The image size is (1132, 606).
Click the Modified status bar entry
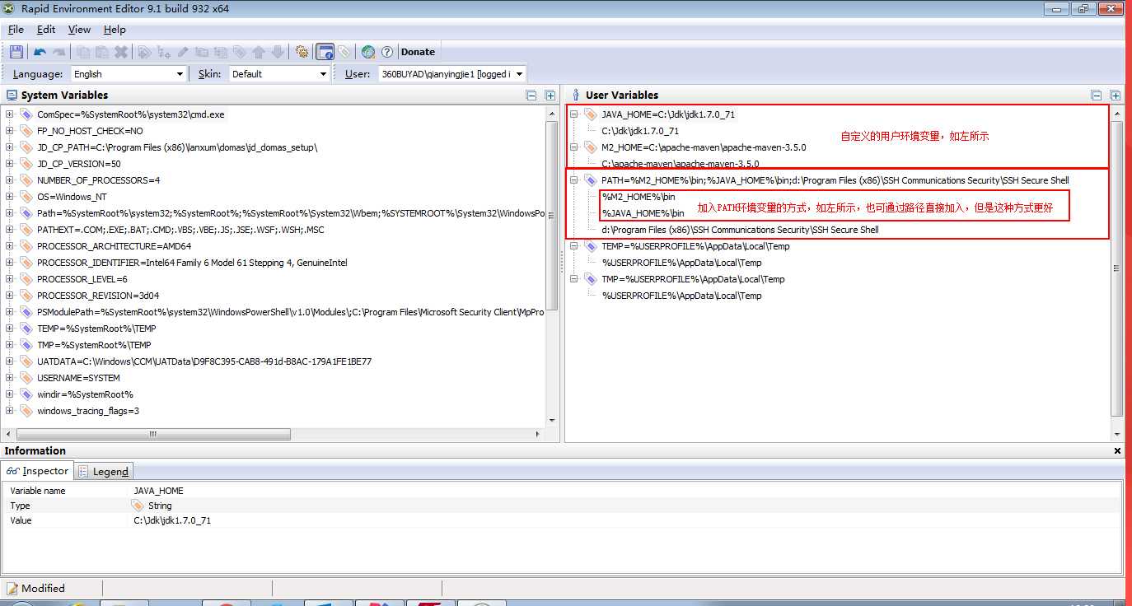(x=36, y=588)
